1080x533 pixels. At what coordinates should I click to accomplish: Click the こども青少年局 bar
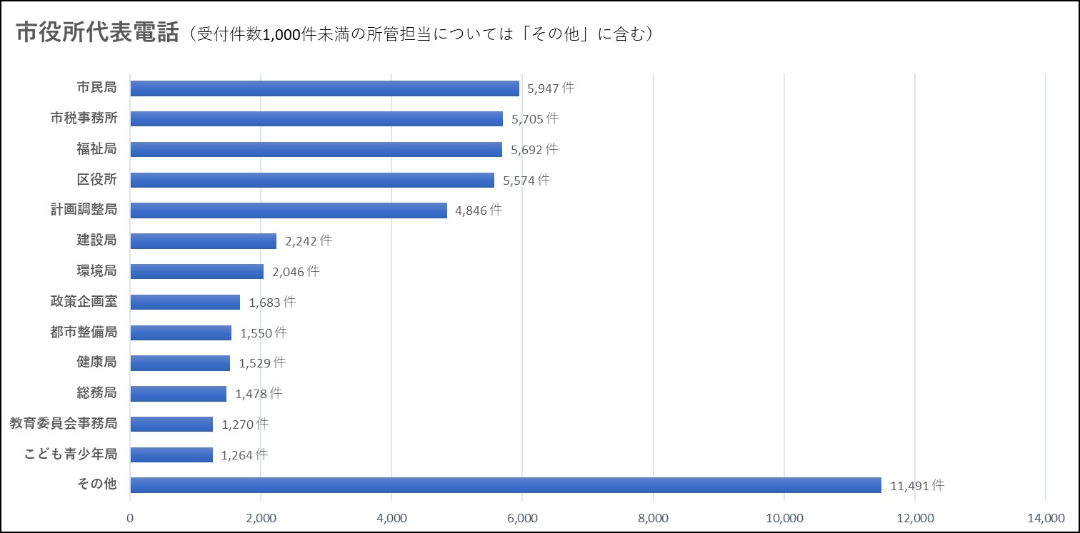coord(171,455)
